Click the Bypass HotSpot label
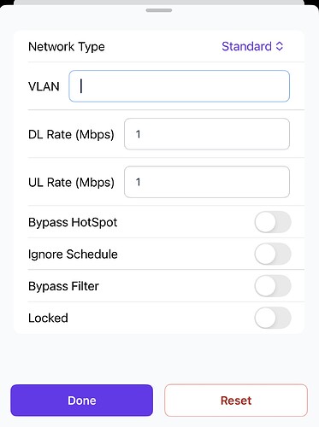319x427 pixels. point(73,222)
